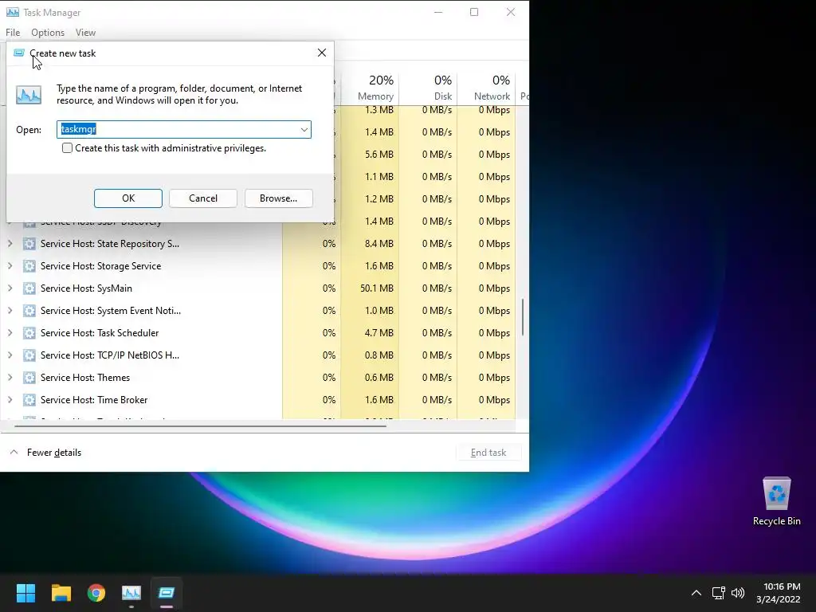Screen dimensions: 816x612
Task: Select the 4.7 MB memory value
Action: tap(379, 333)
